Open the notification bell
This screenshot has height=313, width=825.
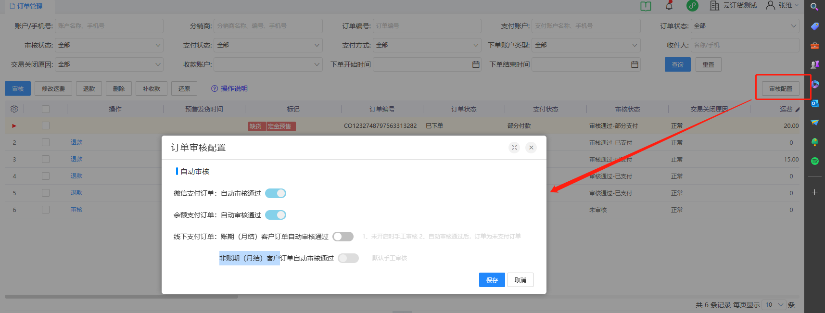click(669, 6)
